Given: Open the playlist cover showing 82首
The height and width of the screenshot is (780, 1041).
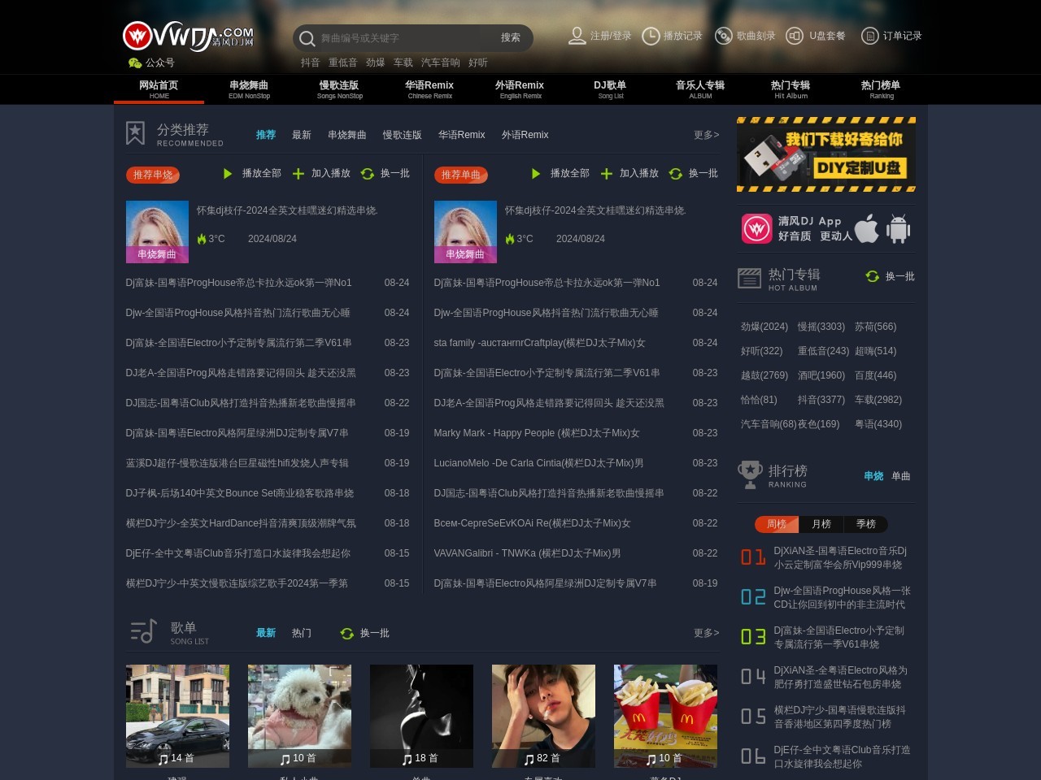Looking at the screenshot, I should tap(543, 716).
